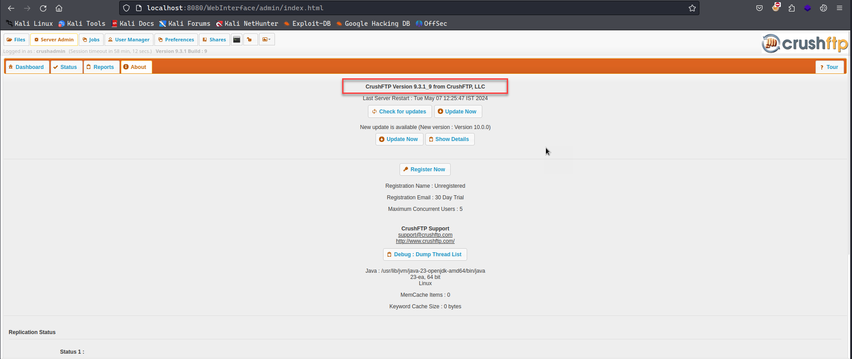
Task: Select the About tab
Action: [136, 67]
